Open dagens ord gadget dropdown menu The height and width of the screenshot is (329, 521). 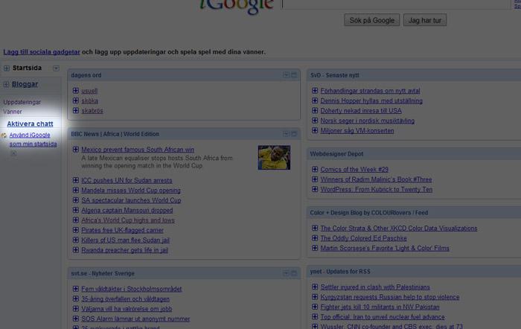tap(286, 75)
